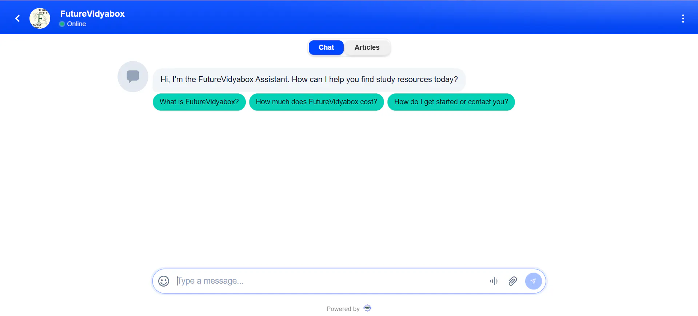698x316 pixels.
Task: Click the "Powered by" footer text
Action: pos(343,309)
